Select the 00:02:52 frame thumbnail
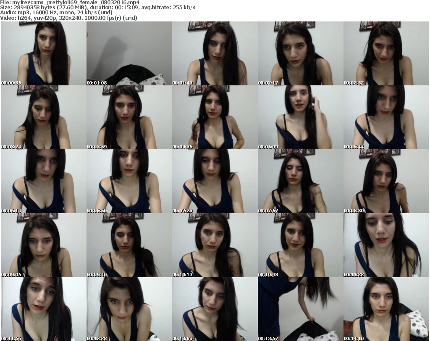Viewport: 430px width, 341px height. 386,53
